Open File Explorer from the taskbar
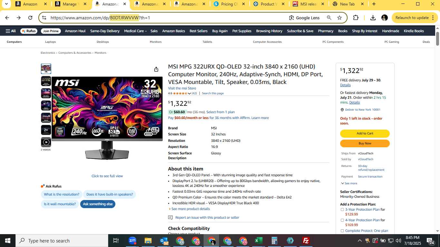The image size is (440, 247). click(x=148, y=241)
